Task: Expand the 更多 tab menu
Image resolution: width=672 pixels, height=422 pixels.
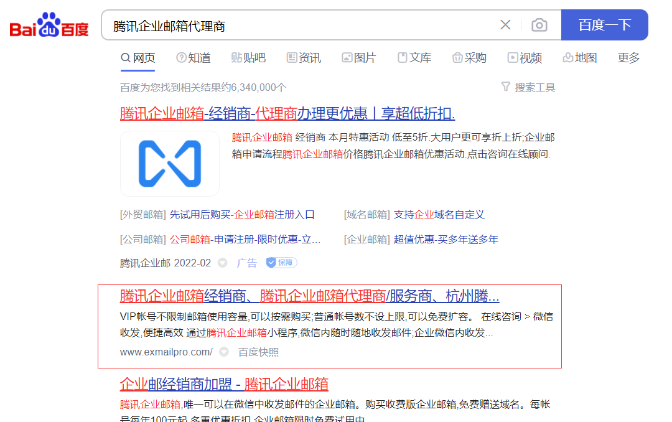Action: coord(628,58)
